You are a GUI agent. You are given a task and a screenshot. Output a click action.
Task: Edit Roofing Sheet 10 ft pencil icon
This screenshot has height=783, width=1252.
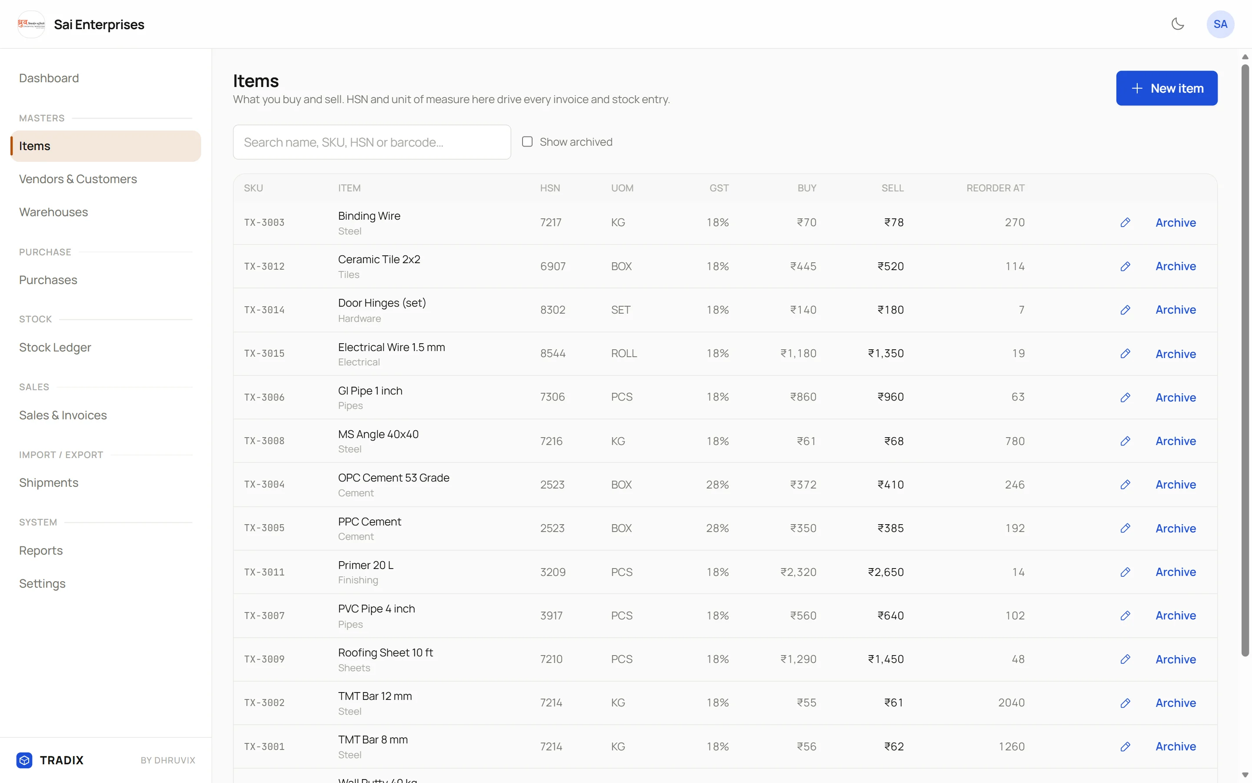coord(1125,659)
